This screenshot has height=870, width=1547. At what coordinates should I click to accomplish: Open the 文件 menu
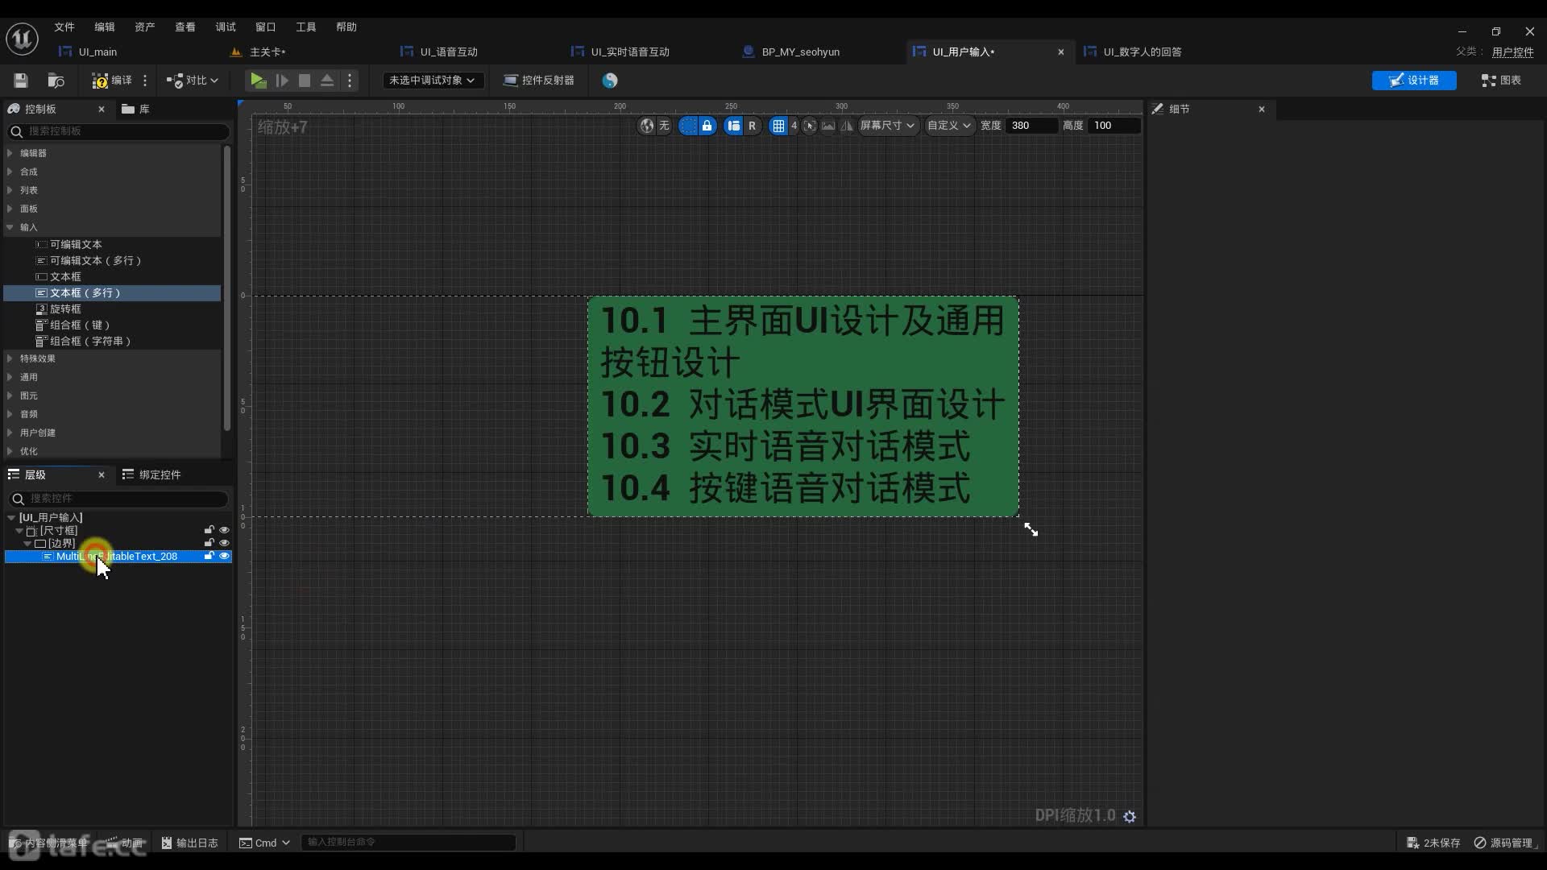[x=64, y=27]
